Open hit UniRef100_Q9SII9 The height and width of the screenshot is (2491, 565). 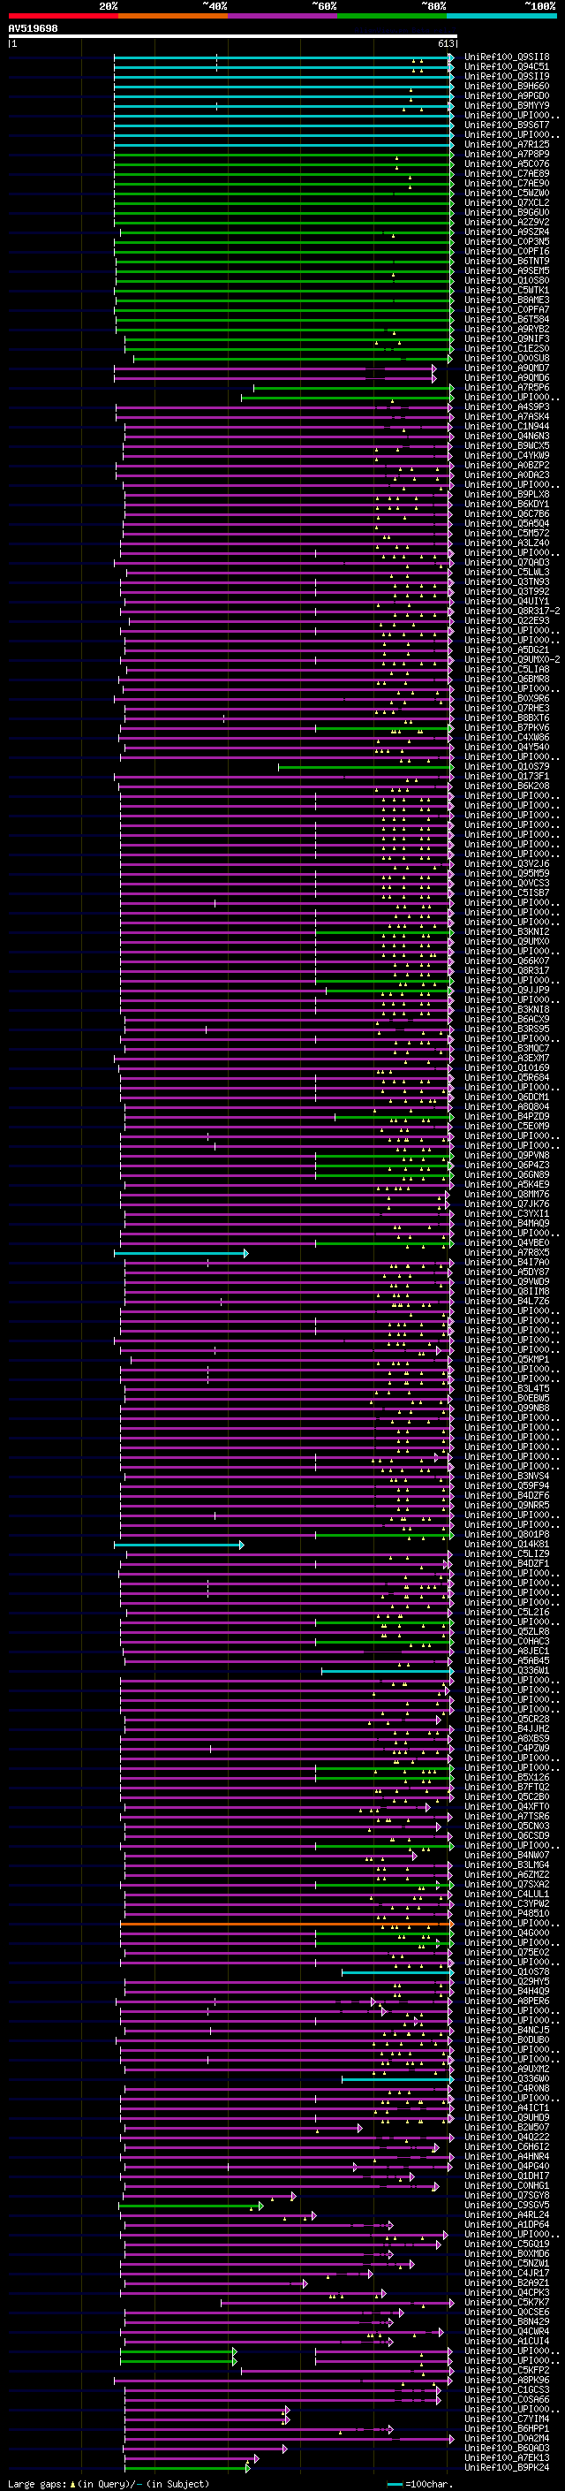507,76
